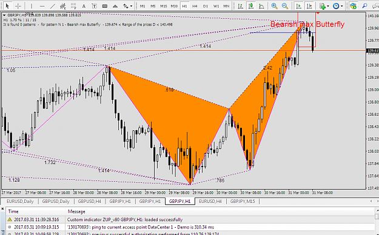Click the .618 ratio label on pattern
Image resolution: width=379 pixels, height=235 pixels.
(x=169, y=90)
